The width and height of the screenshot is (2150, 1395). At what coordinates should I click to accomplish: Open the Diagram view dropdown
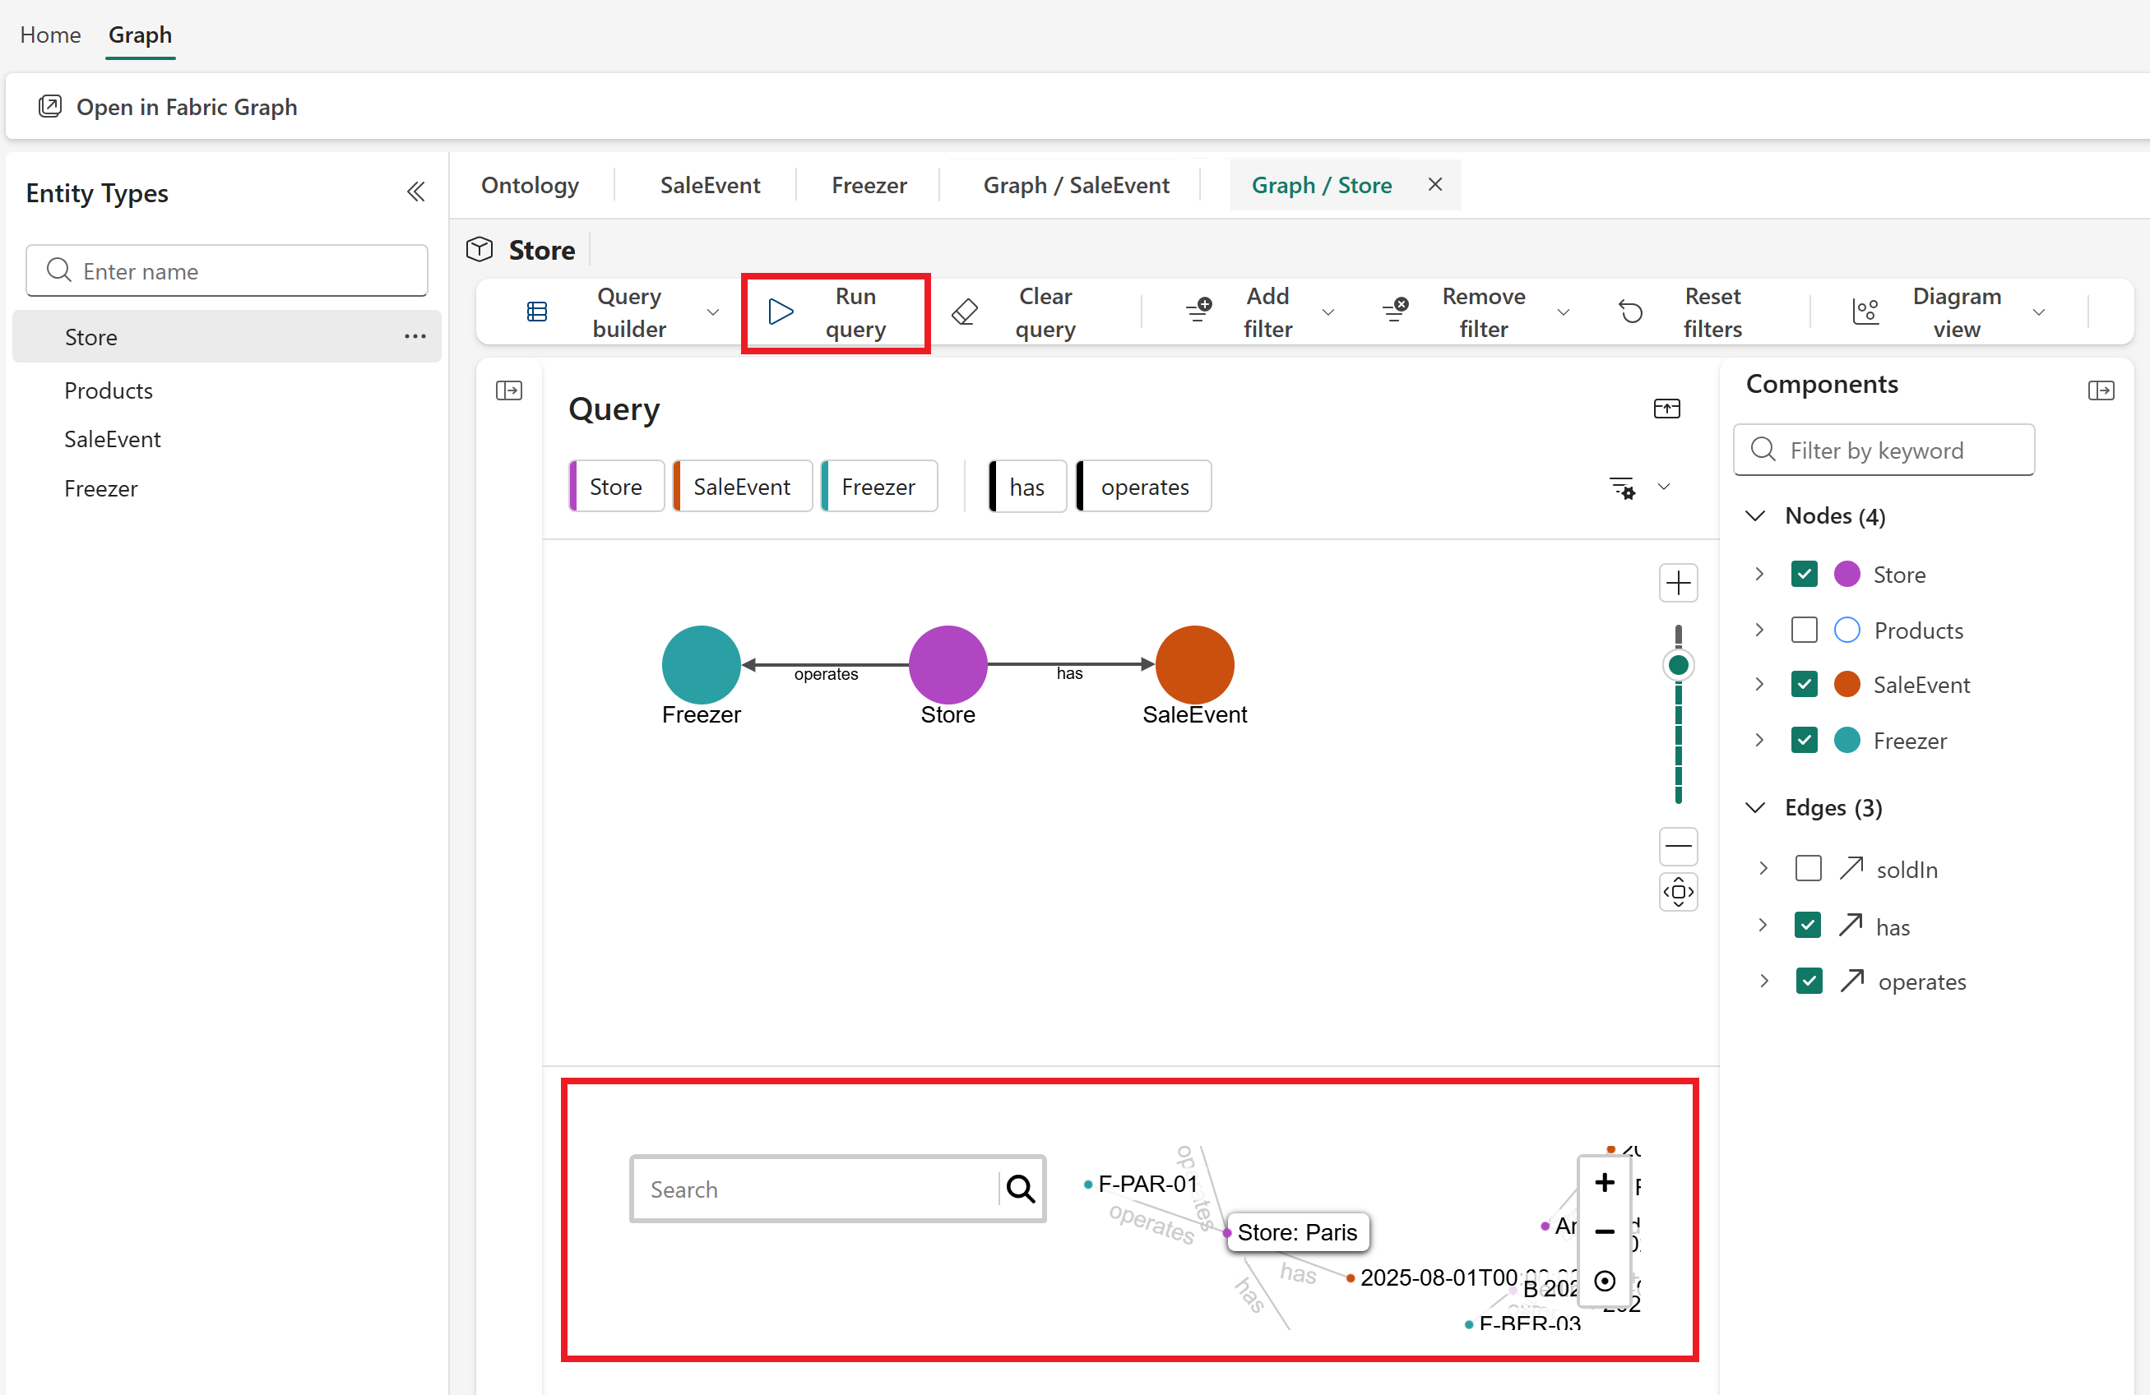(x=2038, y=312)
